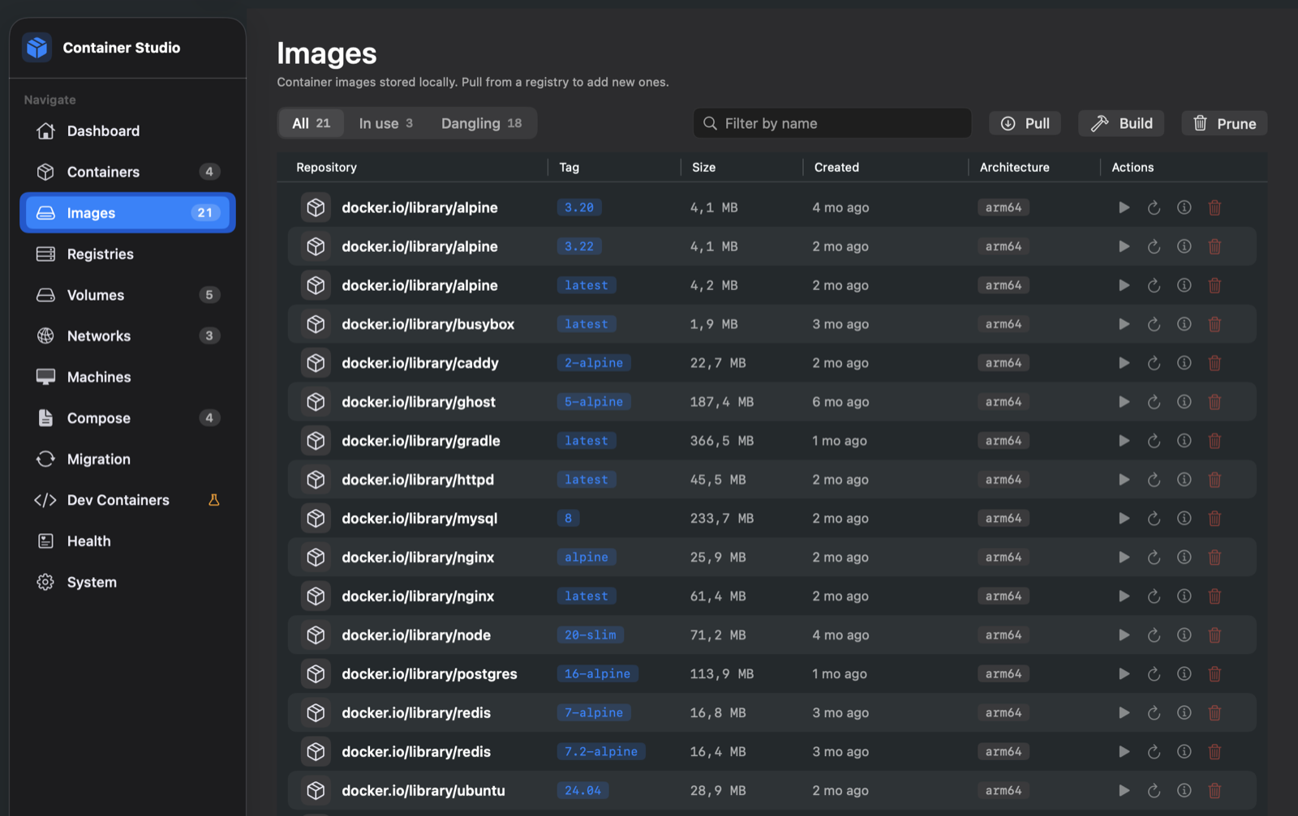Click arm64 badge in busybox row

pyautogui.click(x=1004, y=324)
